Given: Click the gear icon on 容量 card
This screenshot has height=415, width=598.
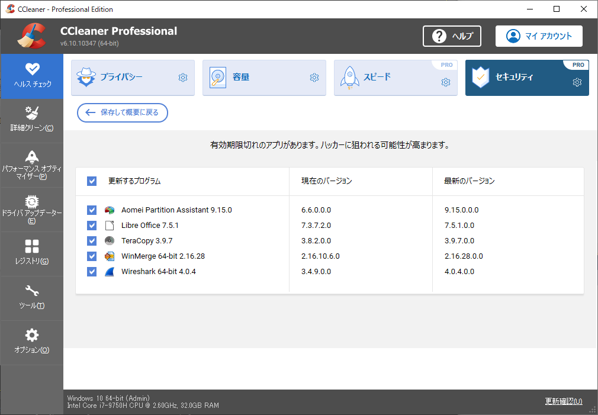Looking at the screenshot, I should [314, 78].
